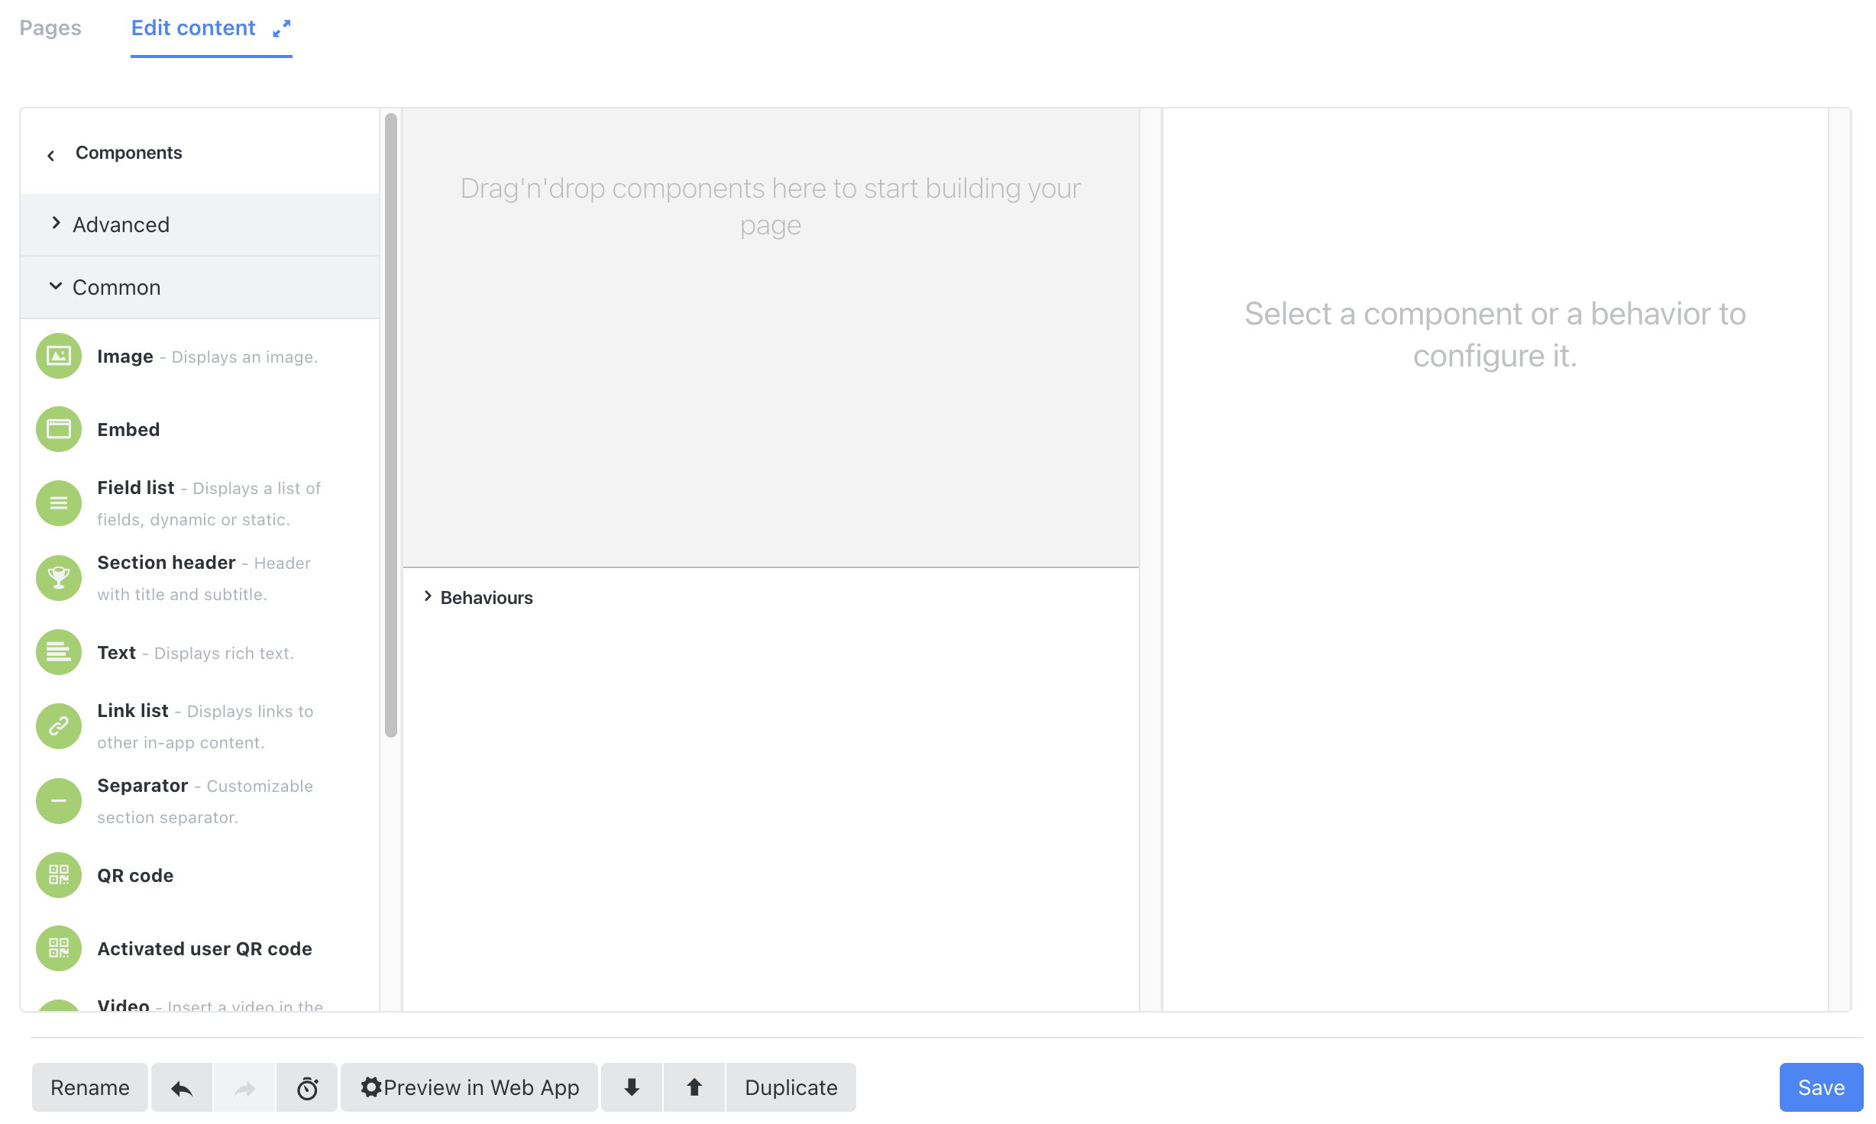
Task: Switch to the Pages tab
Action: tap(50, 27)
